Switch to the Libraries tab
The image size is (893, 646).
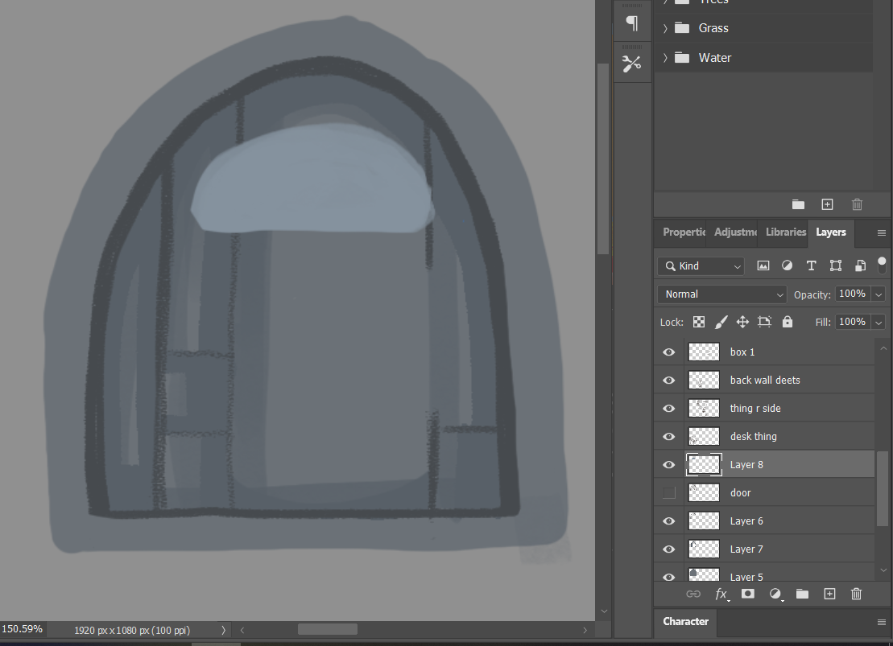pyautogui.click(x=786, y=232)
